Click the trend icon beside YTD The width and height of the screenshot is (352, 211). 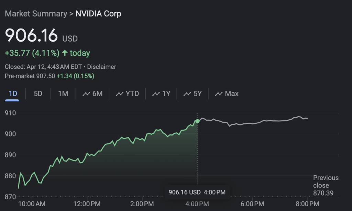120,94
